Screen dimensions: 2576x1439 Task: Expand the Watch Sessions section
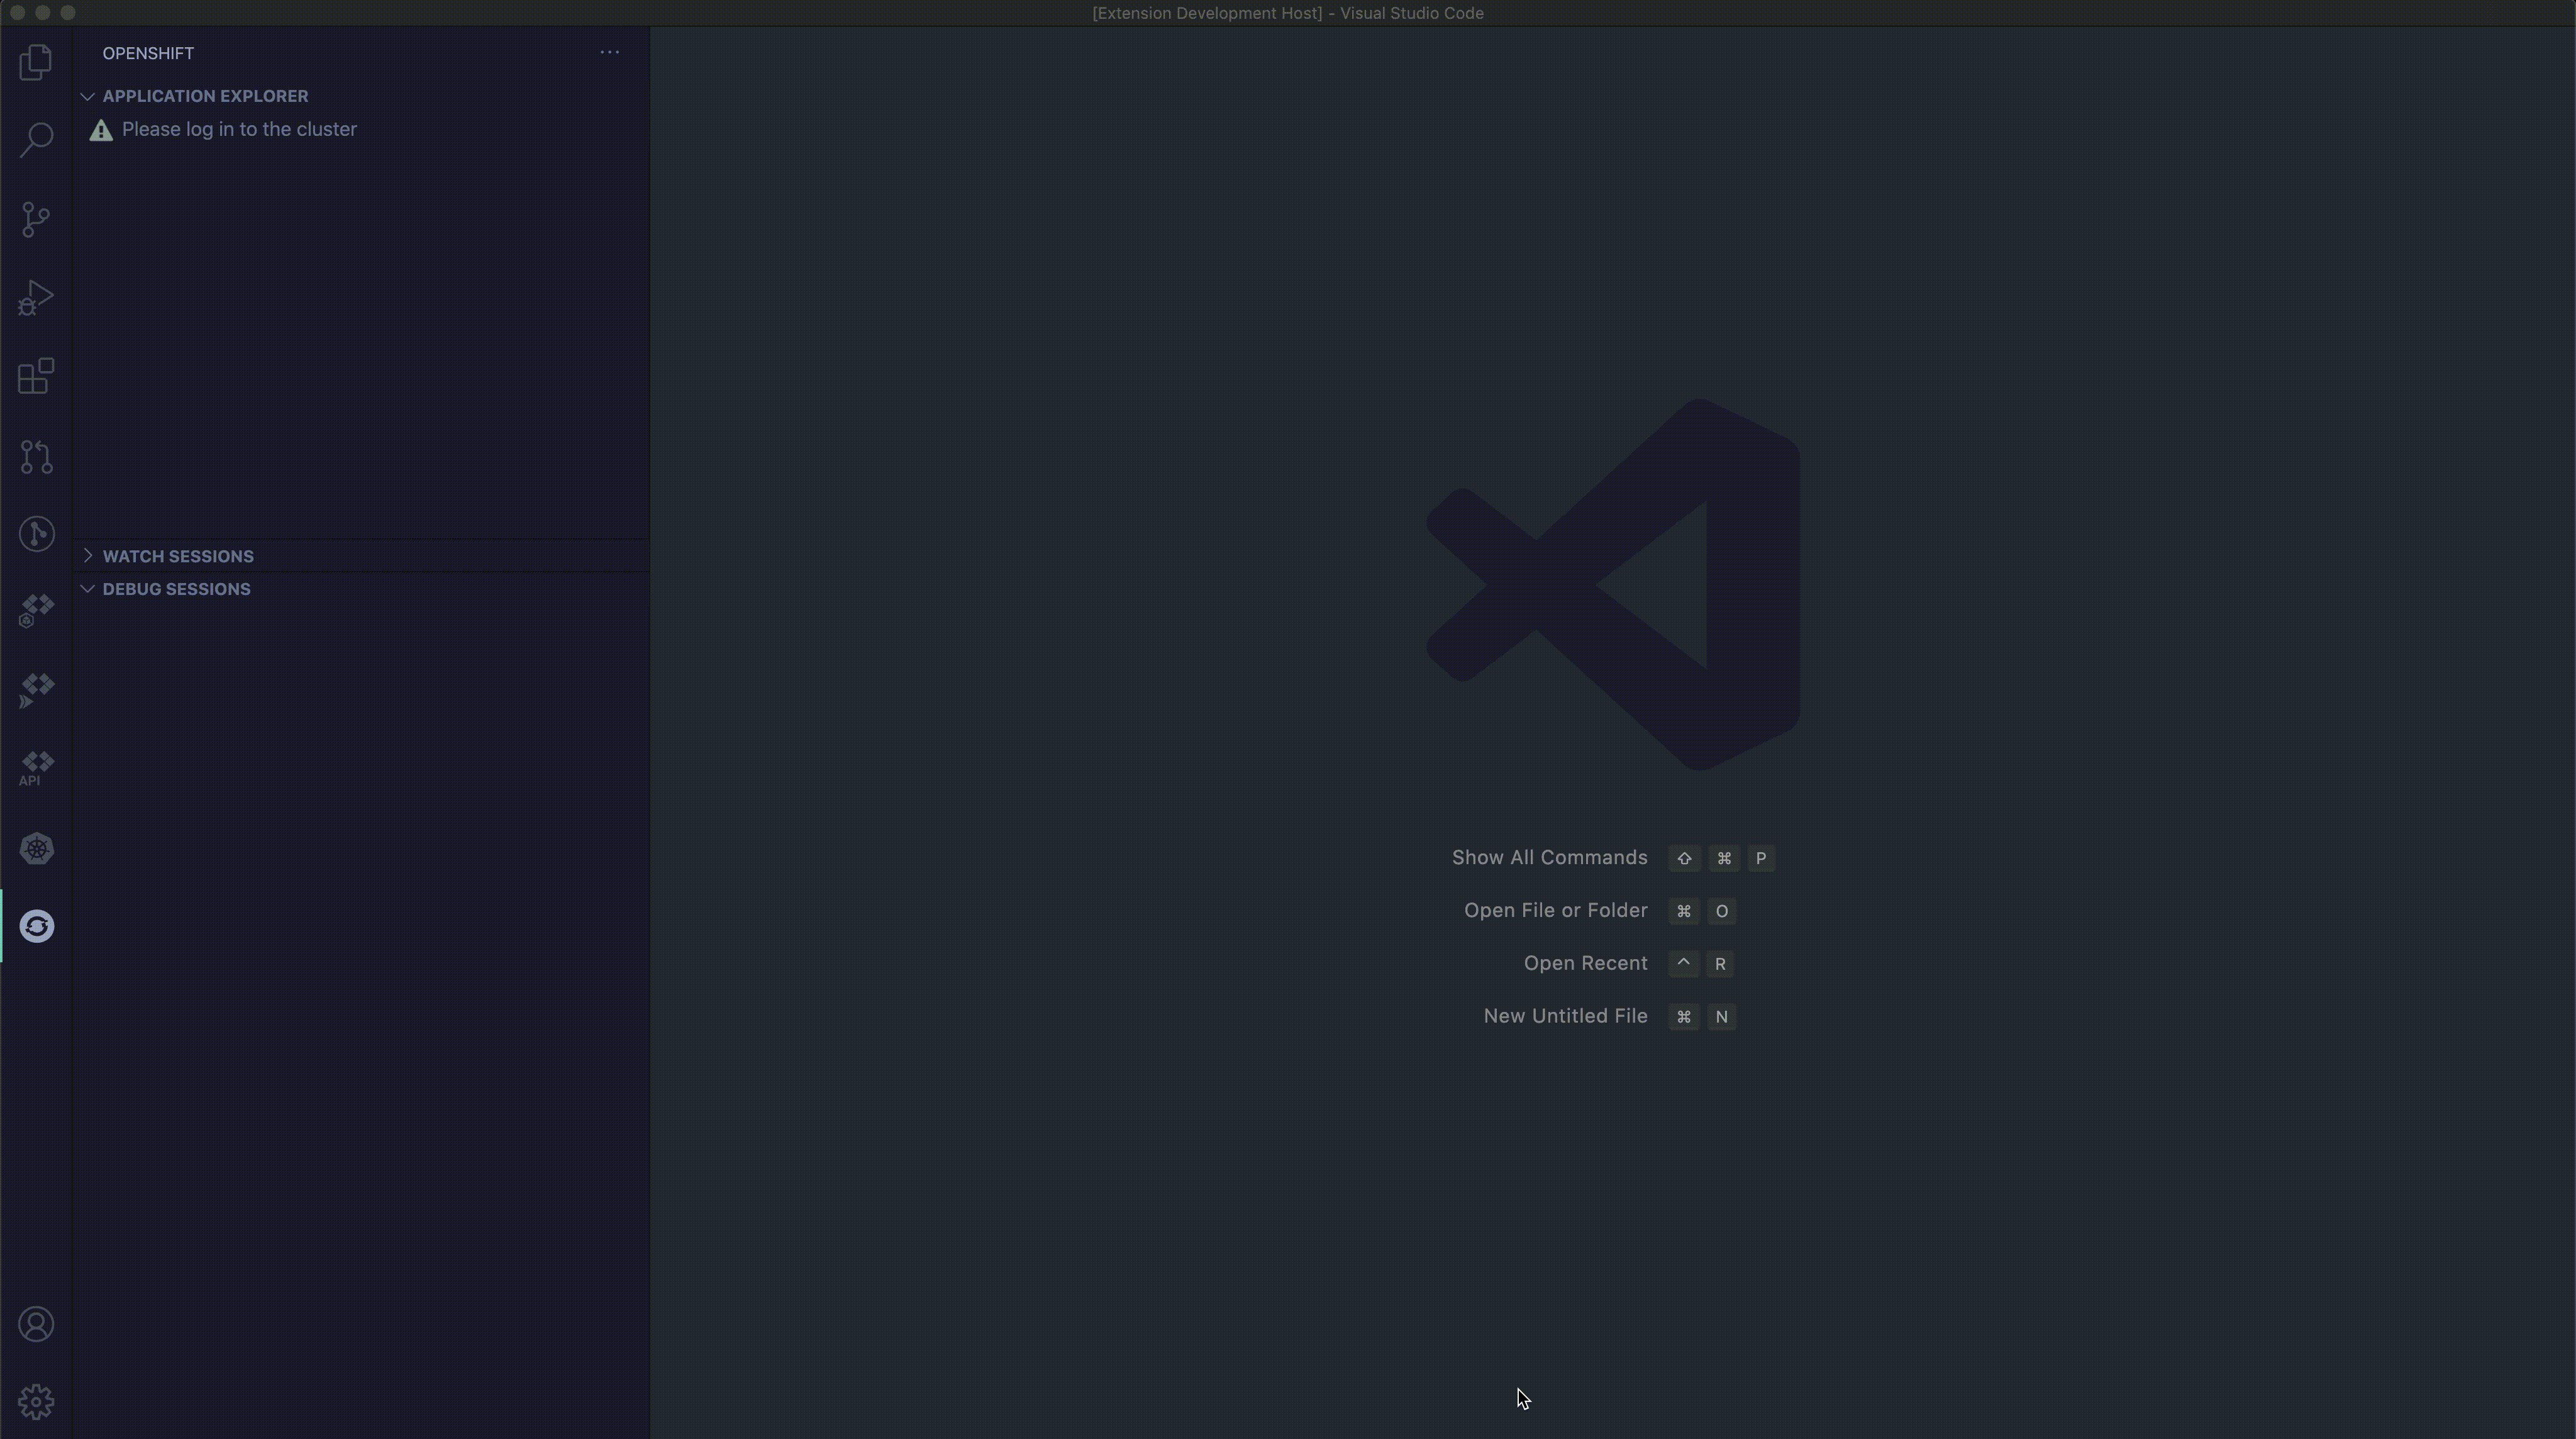177,556
